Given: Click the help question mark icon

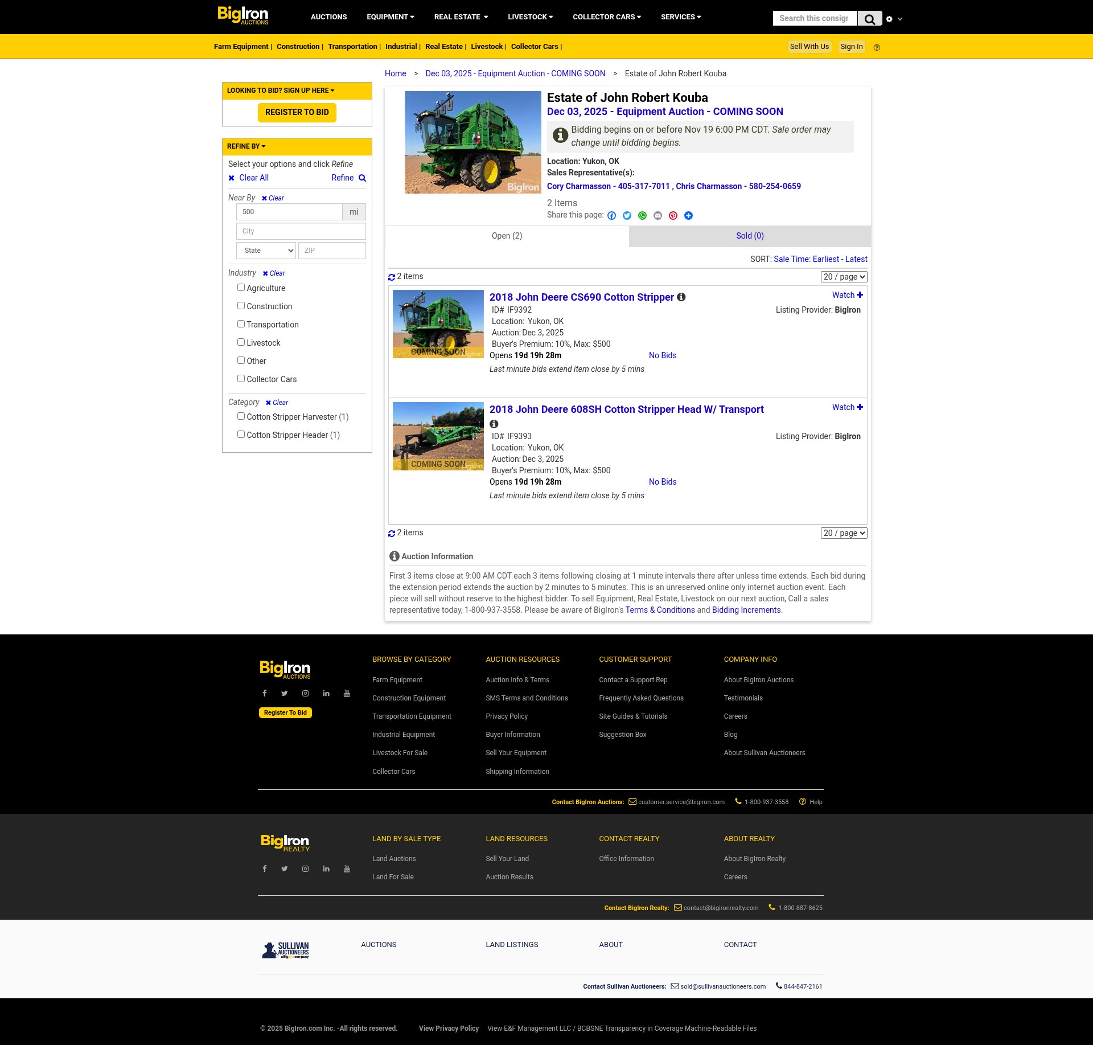Looking at the screenshot, I should click(877, 48).
